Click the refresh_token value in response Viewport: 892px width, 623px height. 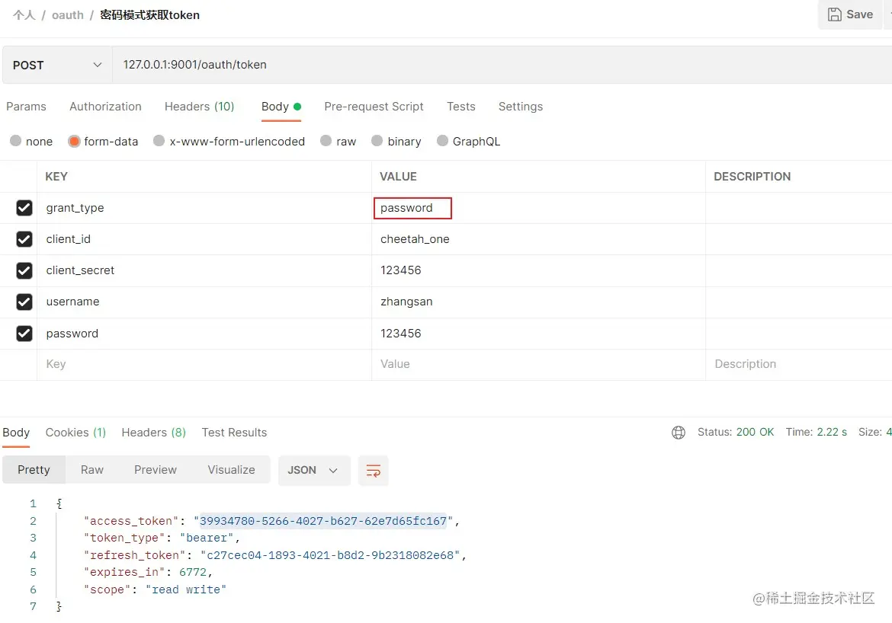(330, 555)
